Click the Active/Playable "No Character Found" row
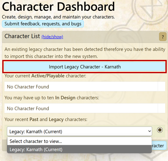Screen dimensions: 168x161 point(81,87)
